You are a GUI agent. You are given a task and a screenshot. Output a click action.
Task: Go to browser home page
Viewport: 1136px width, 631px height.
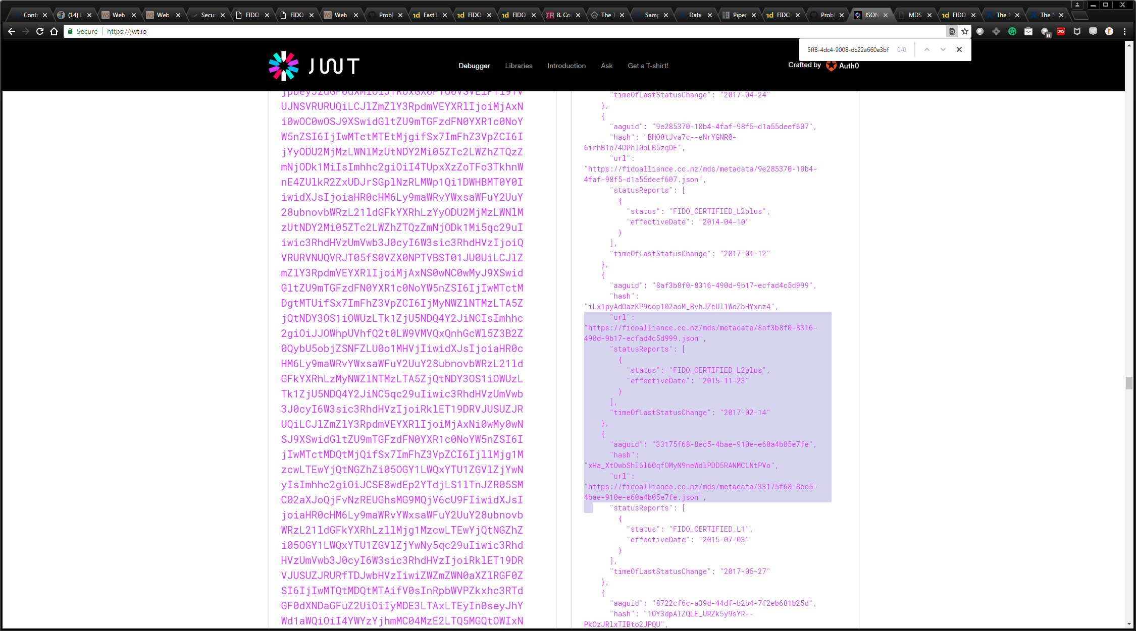(54, 31)
